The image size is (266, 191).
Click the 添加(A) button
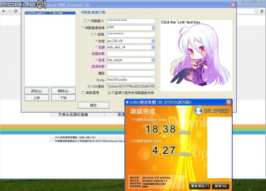tap(37, 91)
